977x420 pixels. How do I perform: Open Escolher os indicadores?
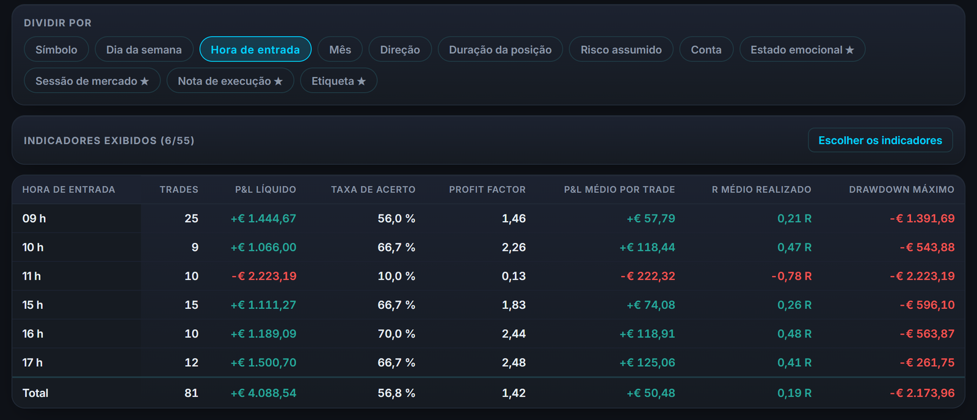[x=880, y=140]
